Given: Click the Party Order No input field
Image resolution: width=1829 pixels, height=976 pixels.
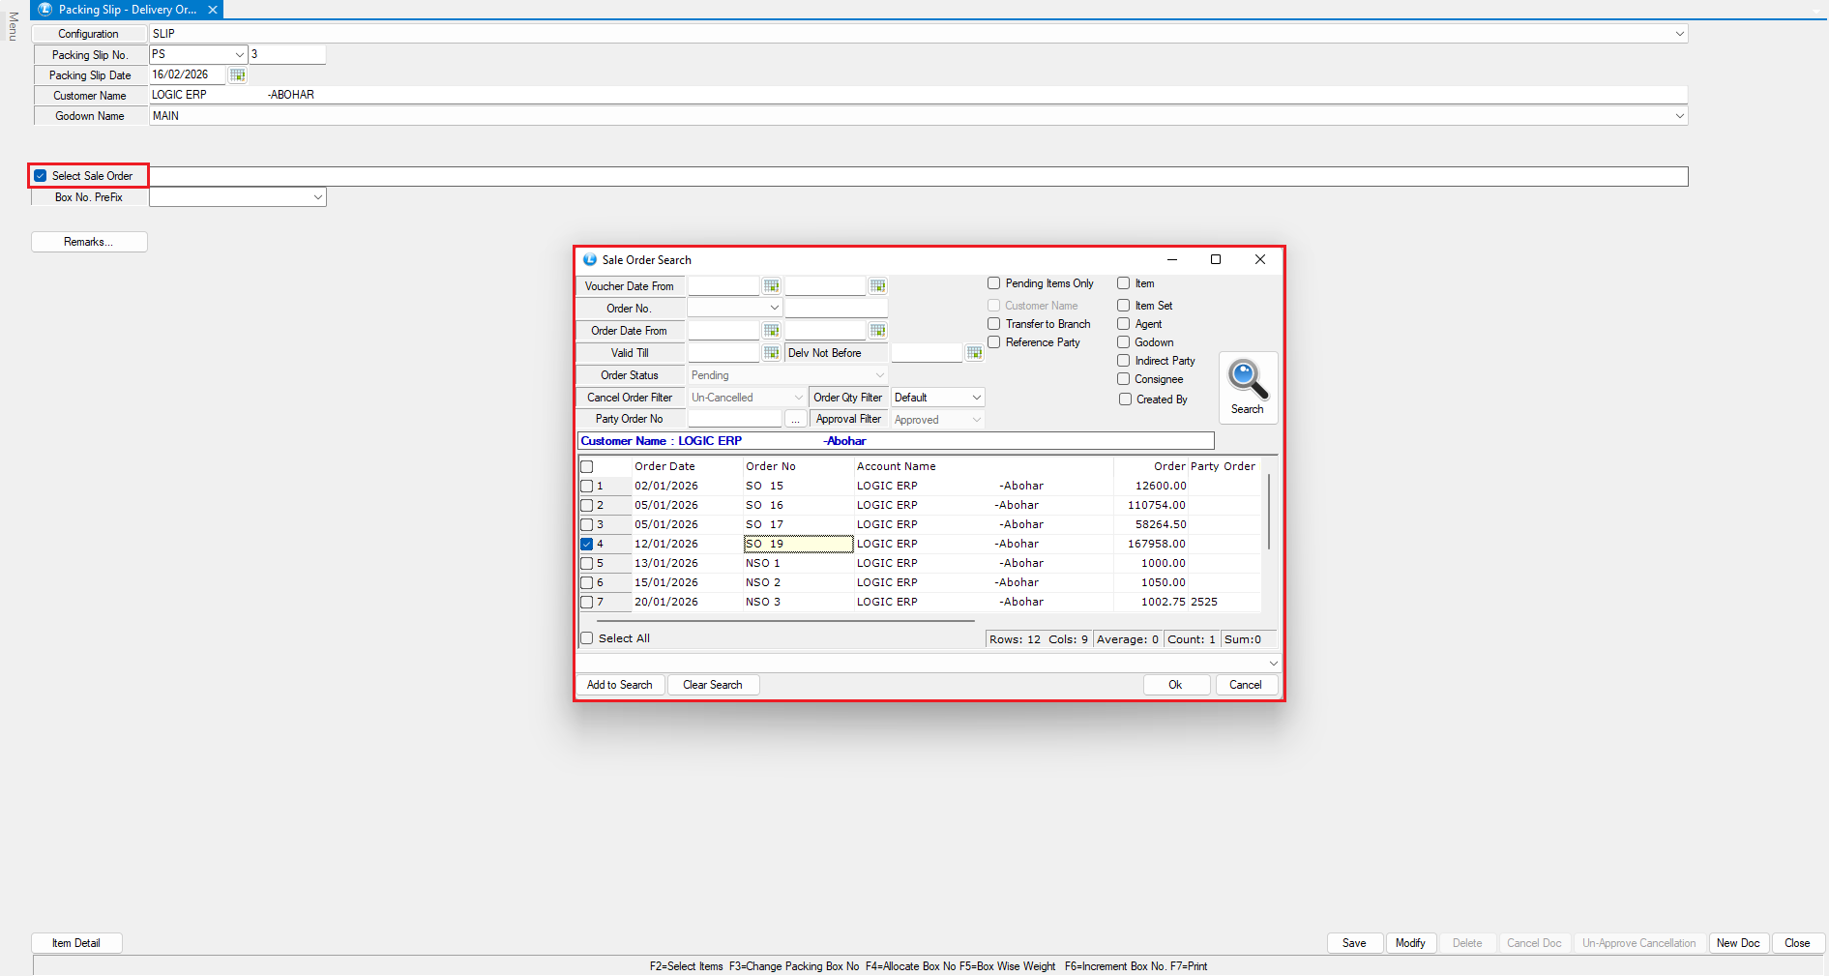Looking at the screenshot, I should [x=734, y=420].
